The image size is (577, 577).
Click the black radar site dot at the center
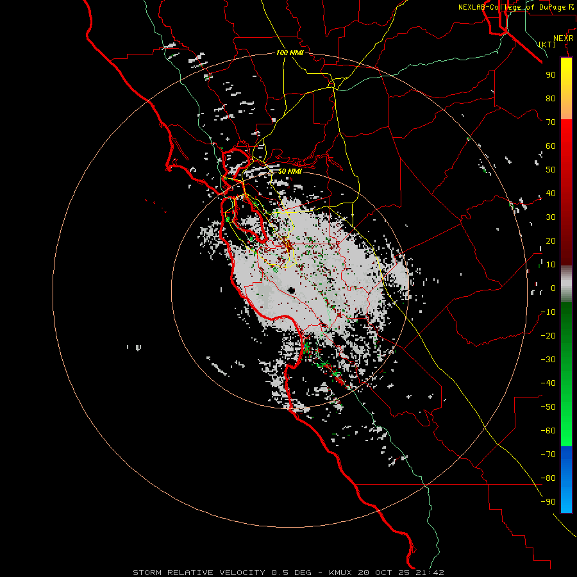[x=292, y=290]
